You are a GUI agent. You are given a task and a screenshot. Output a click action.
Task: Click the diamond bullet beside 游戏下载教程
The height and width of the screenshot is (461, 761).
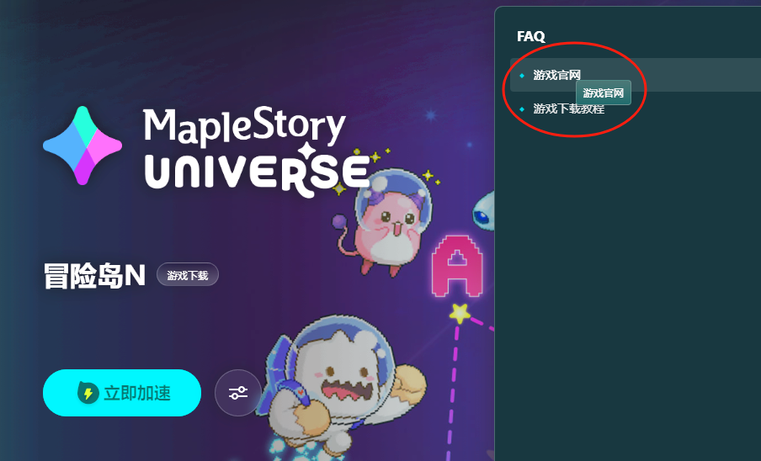pyautogui.click(x=522, y=109)
